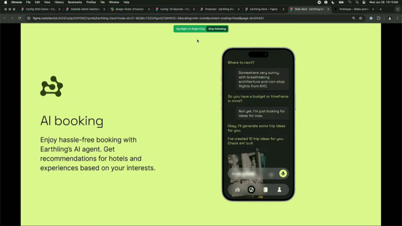Click the AI booking heading
The height and width of the screenshot is (226, 402).
click(x=72, y=121)
